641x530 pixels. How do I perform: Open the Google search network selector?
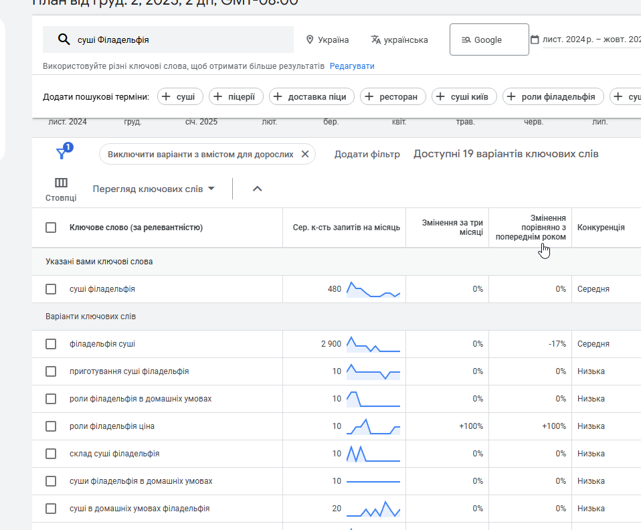489,40
